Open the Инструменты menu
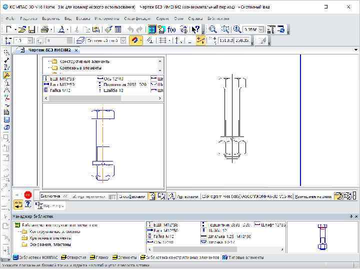 [107, 18]
